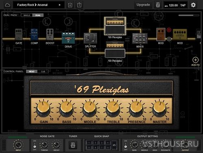Switch Dual Path to DUAL

[38, 15]
